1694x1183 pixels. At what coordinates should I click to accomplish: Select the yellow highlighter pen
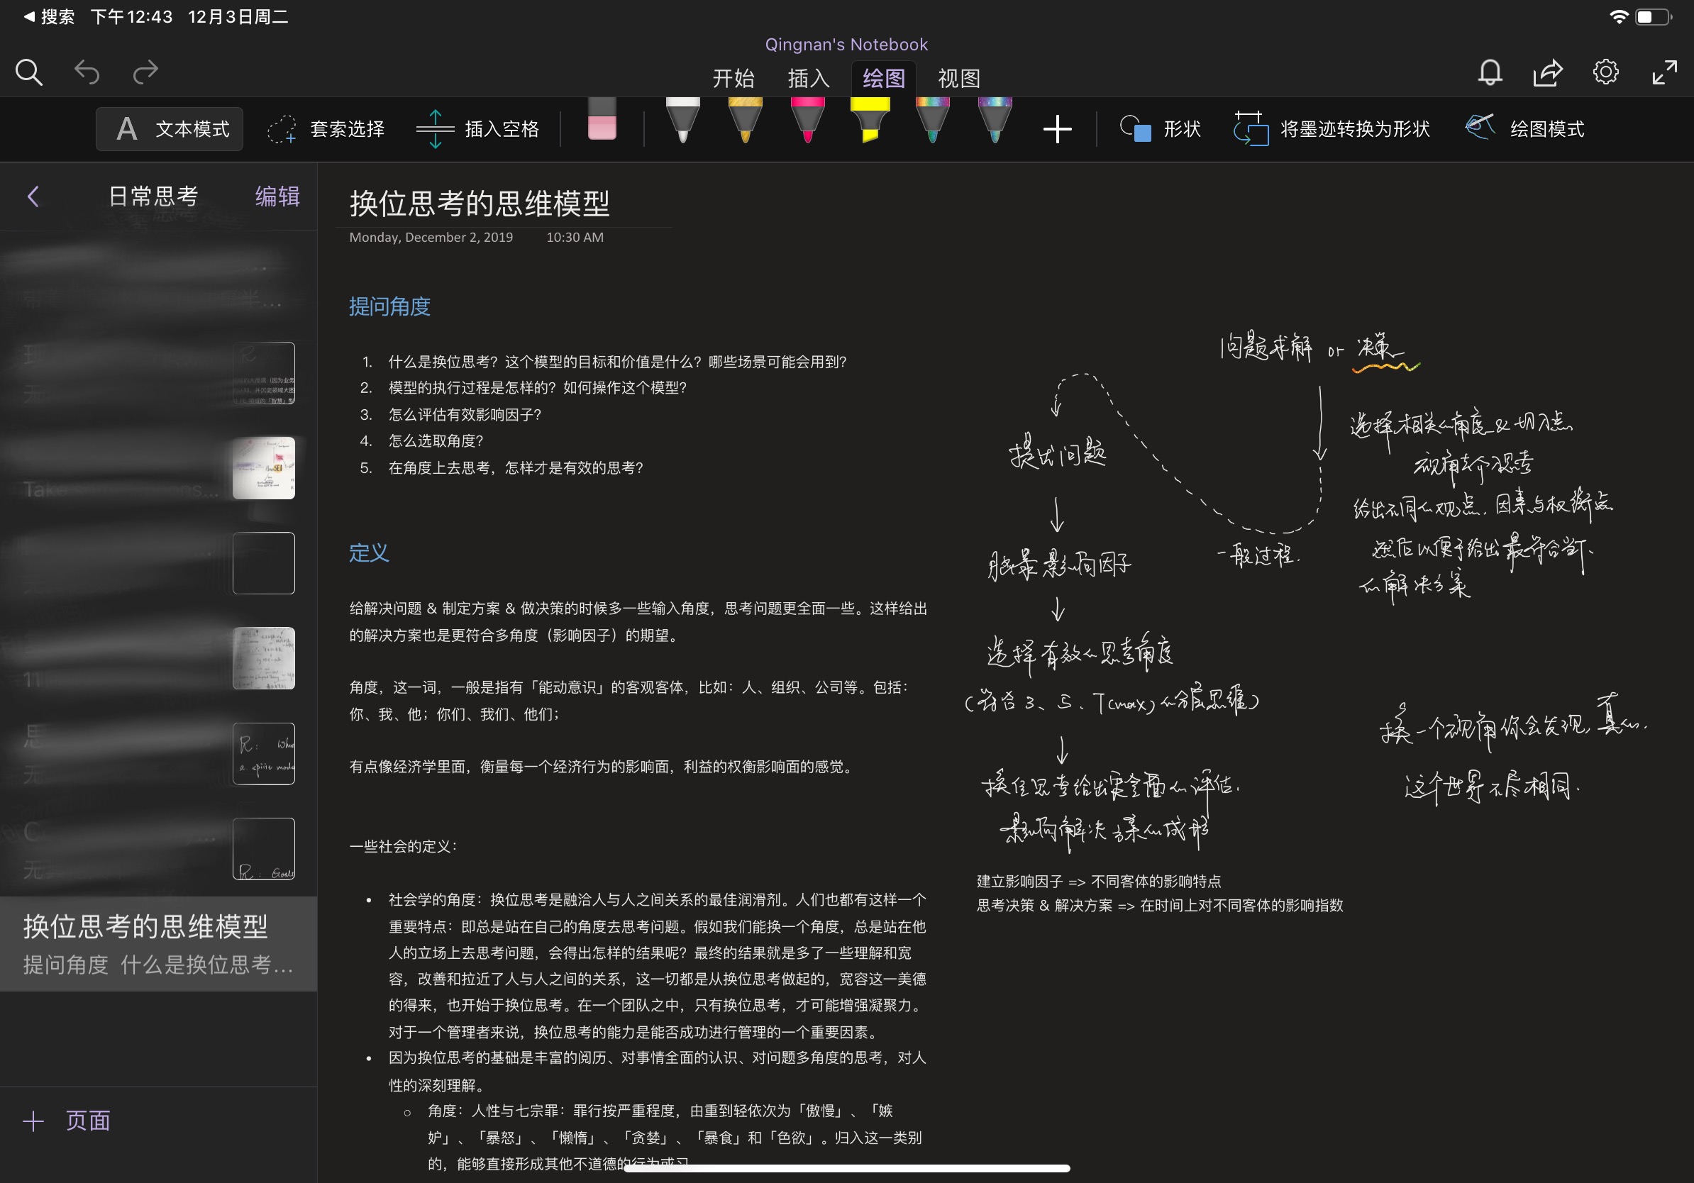(x=870, y=121)
